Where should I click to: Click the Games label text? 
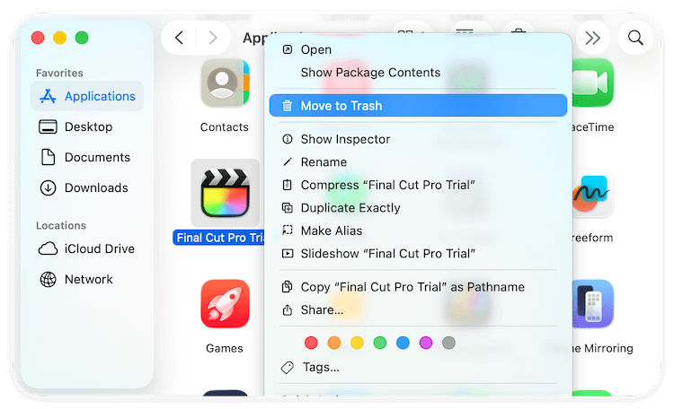coord(225,348)
